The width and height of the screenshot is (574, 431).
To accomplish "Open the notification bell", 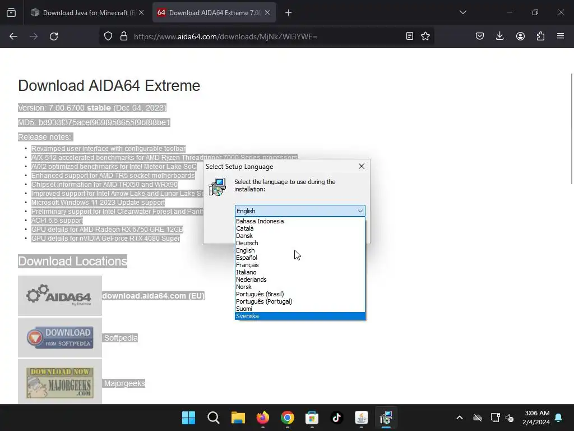I will (559, 418).
